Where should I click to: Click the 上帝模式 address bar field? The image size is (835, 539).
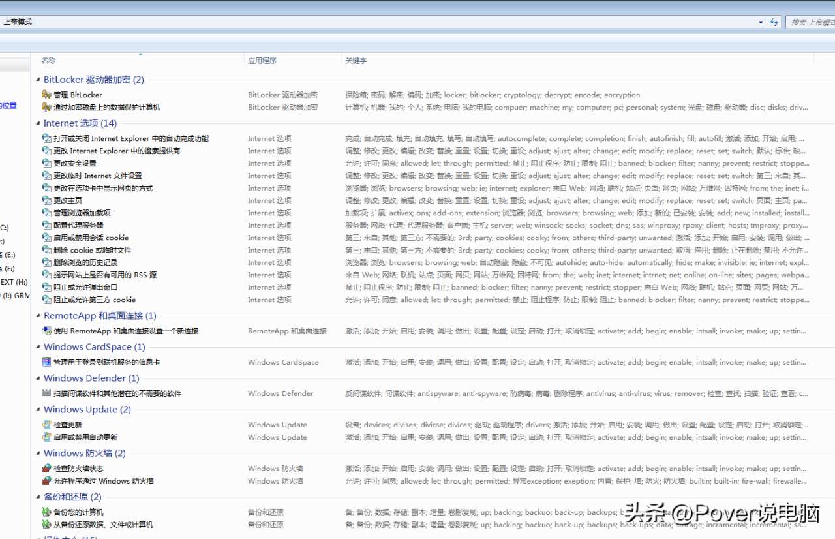[x=383, y=22]
